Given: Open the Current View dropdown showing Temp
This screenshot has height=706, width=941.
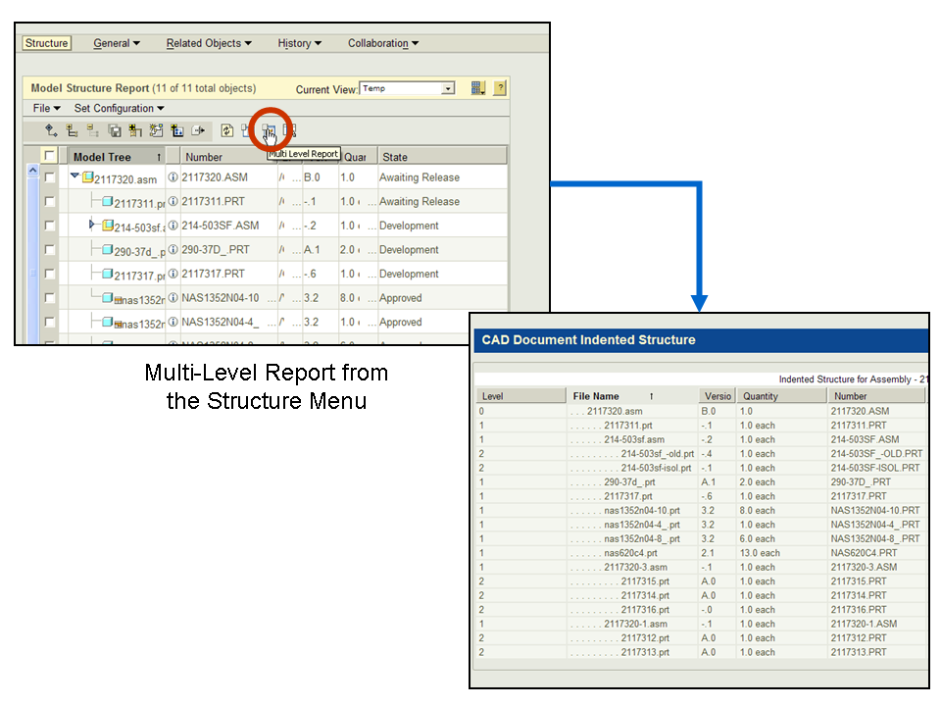Looking at the screenshot, I should [x=449, y=87].
